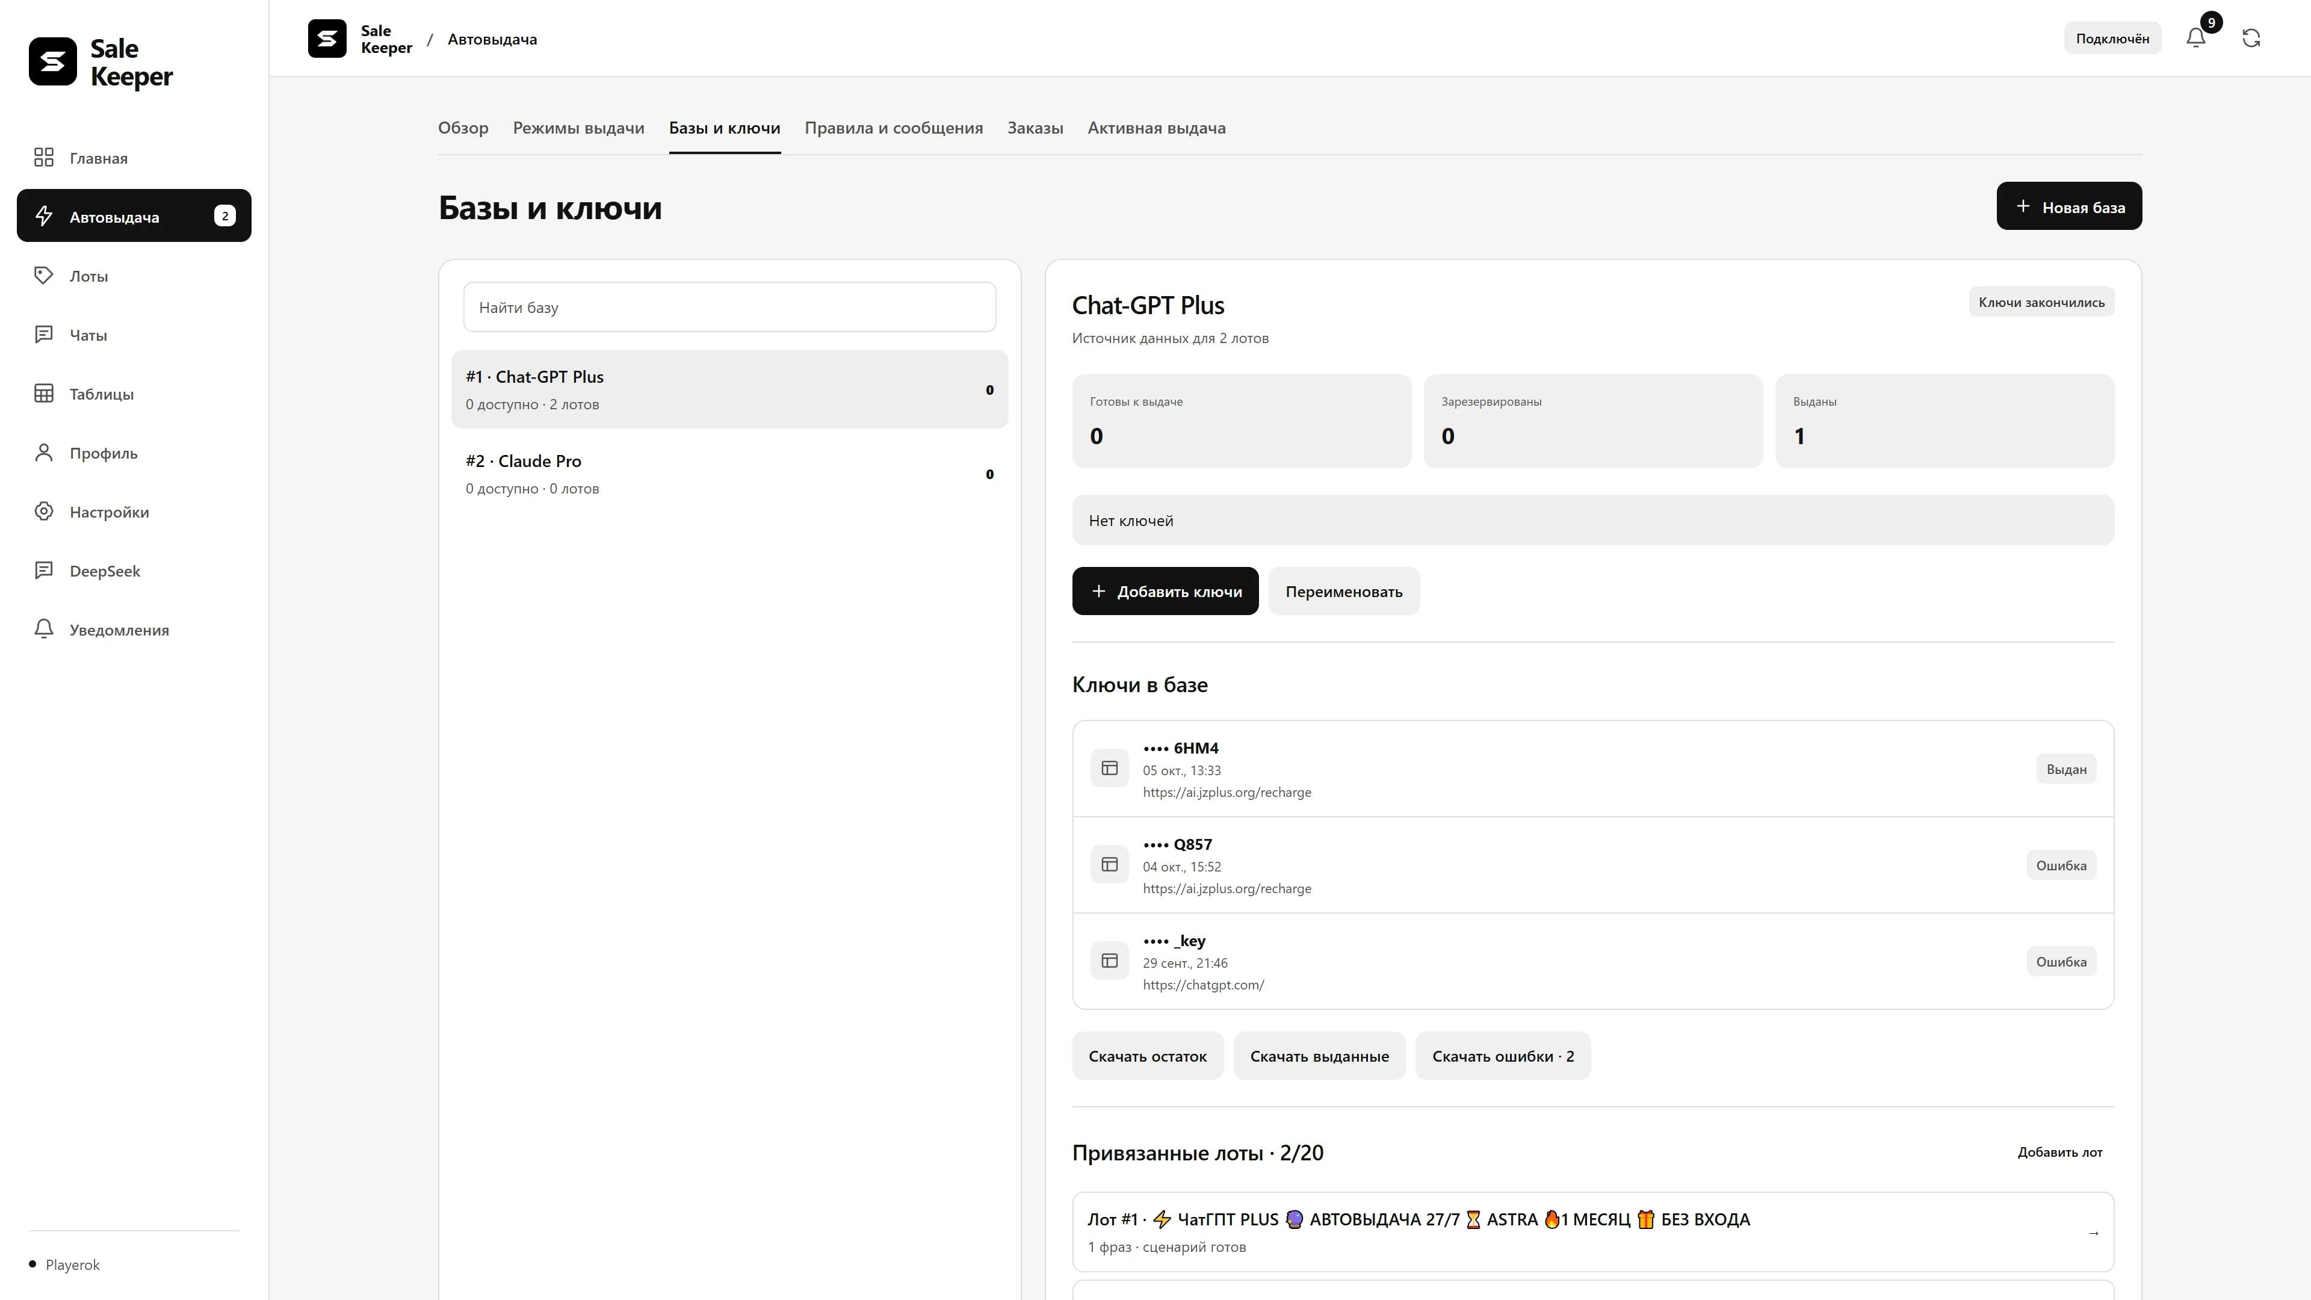Click Добавить ключи button
The width and height of the screenshot is (2311, 1300).
click(1165, 591)
